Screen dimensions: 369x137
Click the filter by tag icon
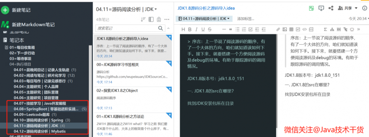point(159,20)
